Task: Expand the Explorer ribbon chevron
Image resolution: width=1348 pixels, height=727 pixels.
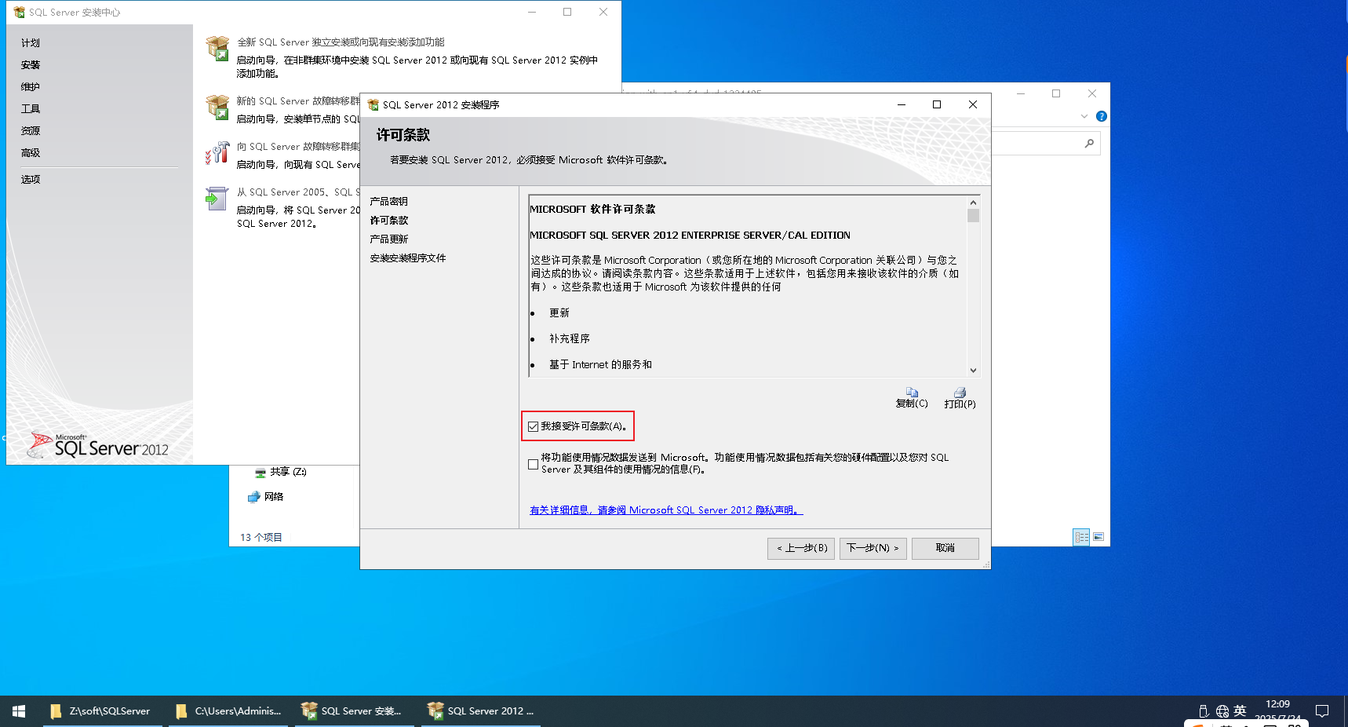Action: 1084,116
